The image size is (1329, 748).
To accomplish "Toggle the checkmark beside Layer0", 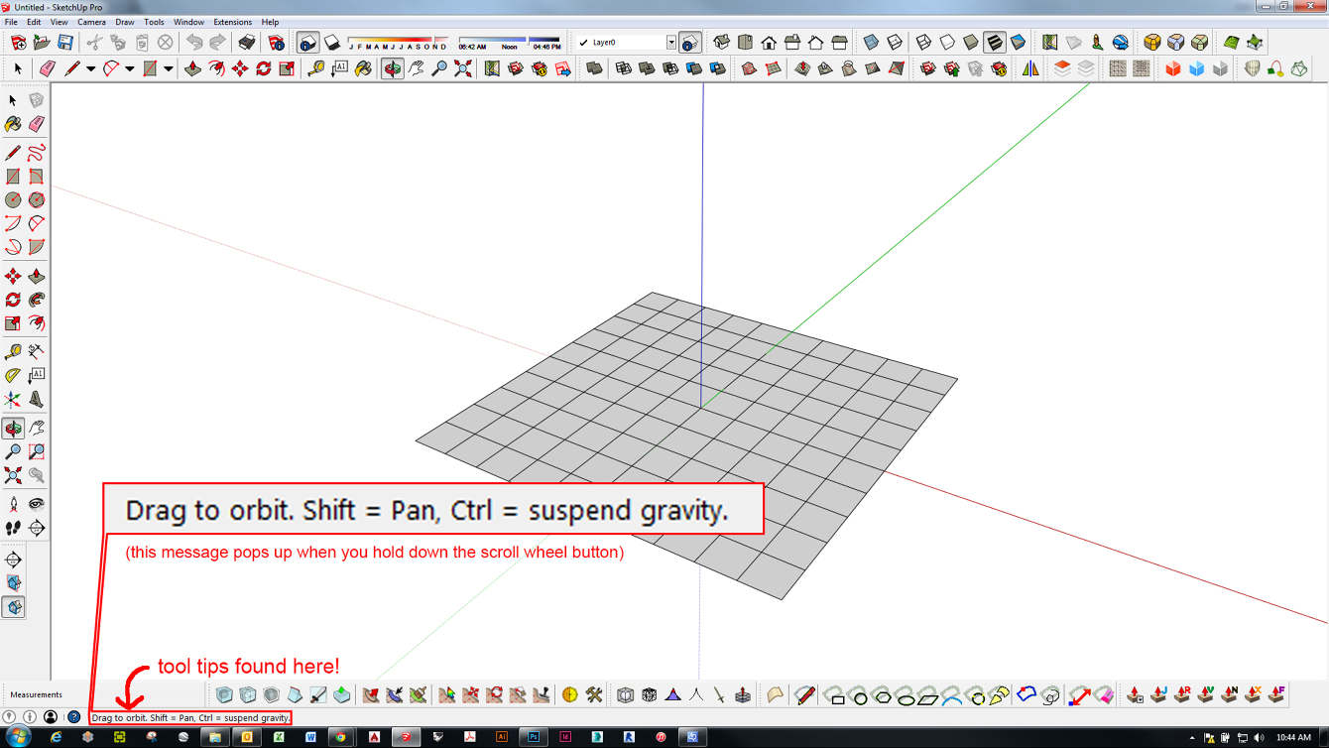I will (x=582, y=42).
